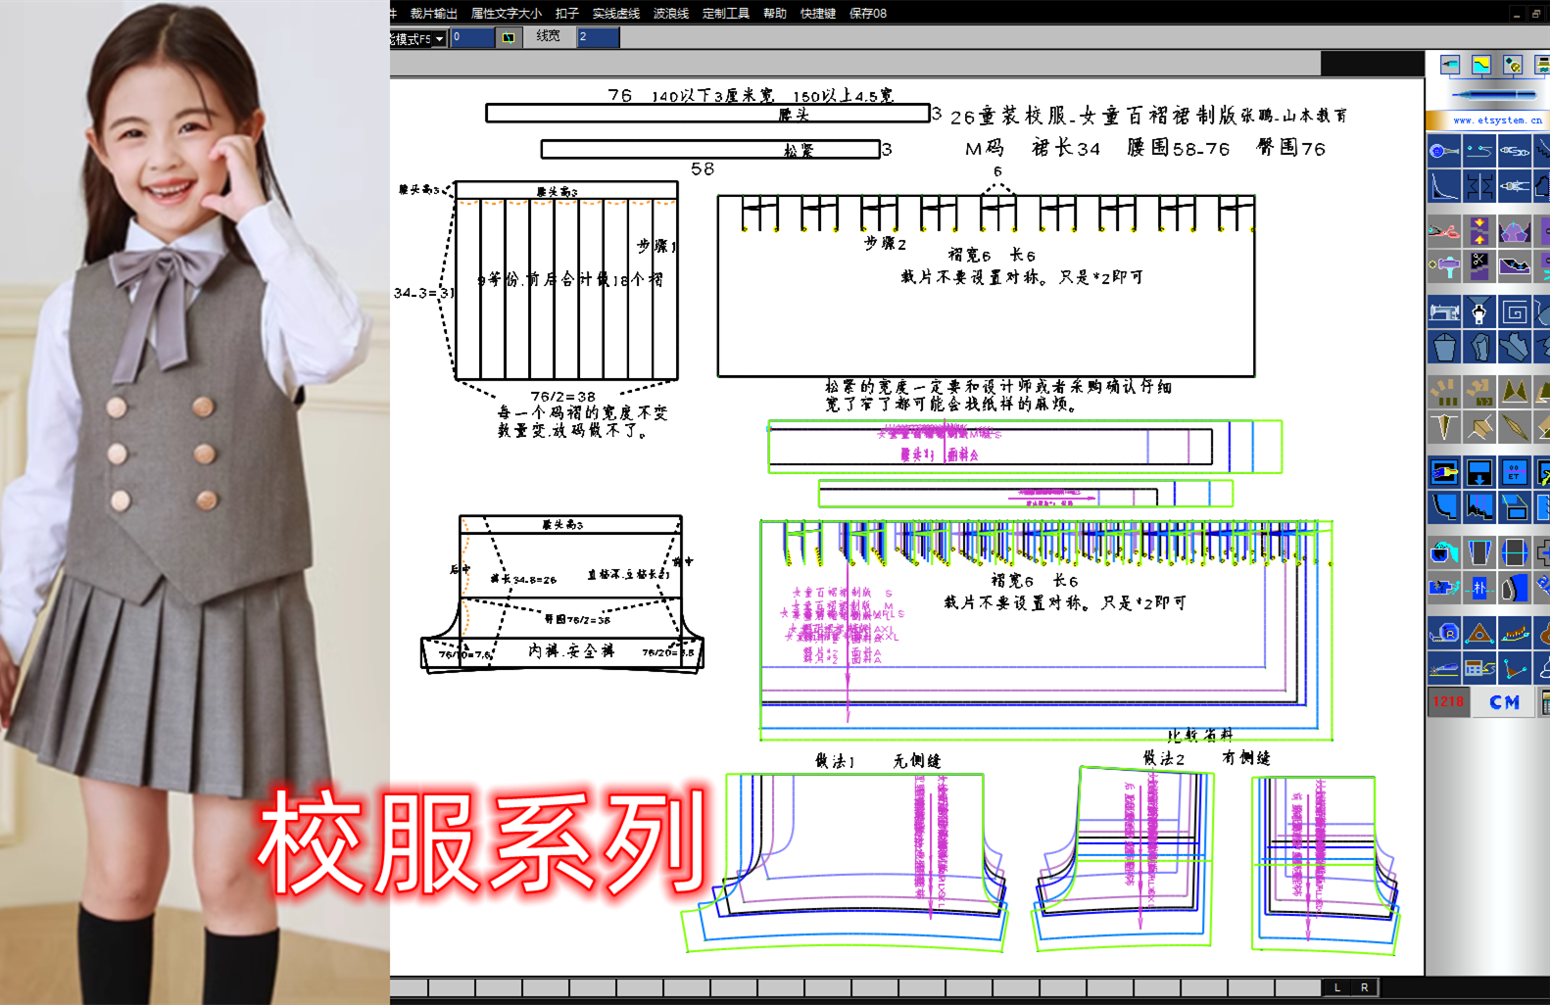Screen dimensions: 1550x1005
Task: Select the paintbrush in frame icon
Action: pyautogui.click(x=1444, y=473)
